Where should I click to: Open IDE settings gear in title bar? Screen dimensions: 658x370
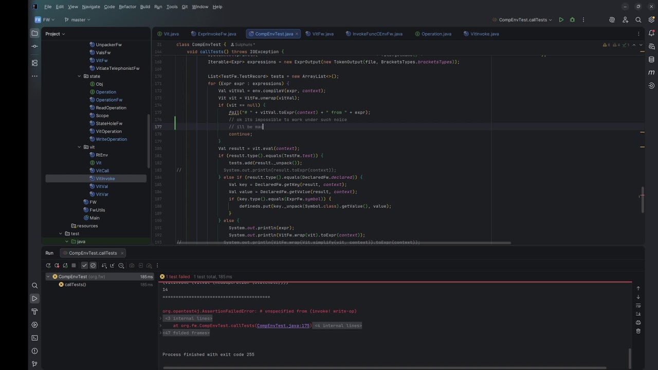(651, 20)
